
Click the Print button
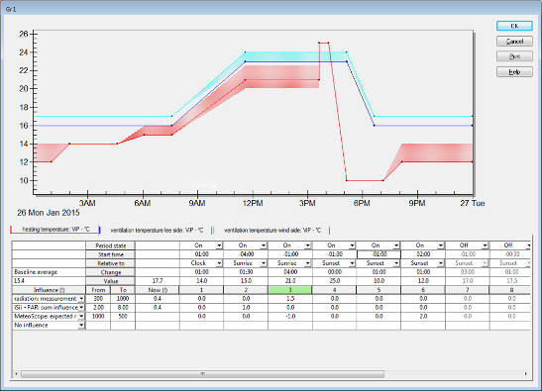click(514, 56)
